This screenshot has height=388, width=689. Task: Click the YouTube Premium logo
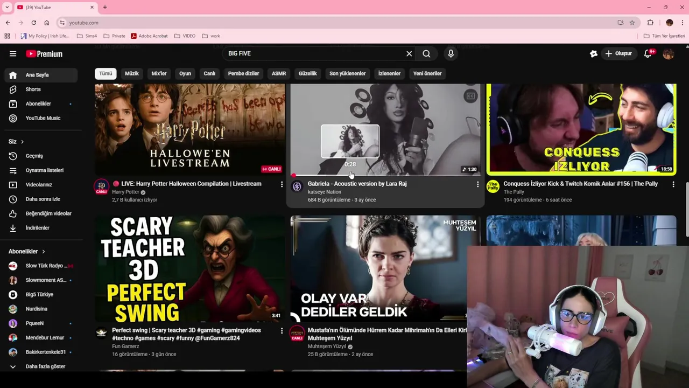tap(44, 54)
